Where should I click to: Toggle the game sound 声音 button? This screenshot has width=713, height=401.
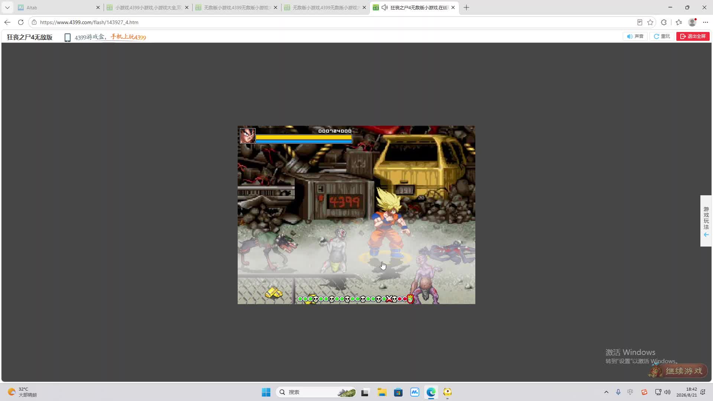(635, 36)
